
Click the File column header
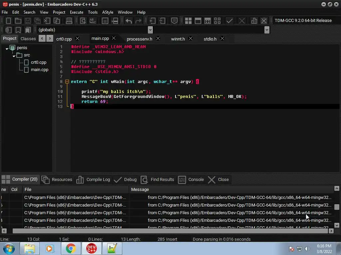76,190
